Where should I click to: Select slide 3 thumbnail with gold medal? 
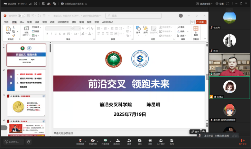point(26,105)
